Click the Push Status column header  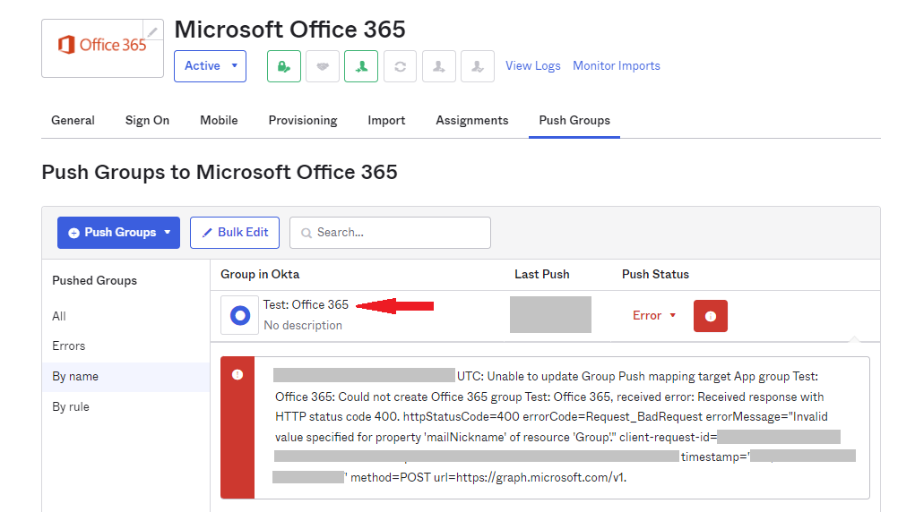(655, 274)
